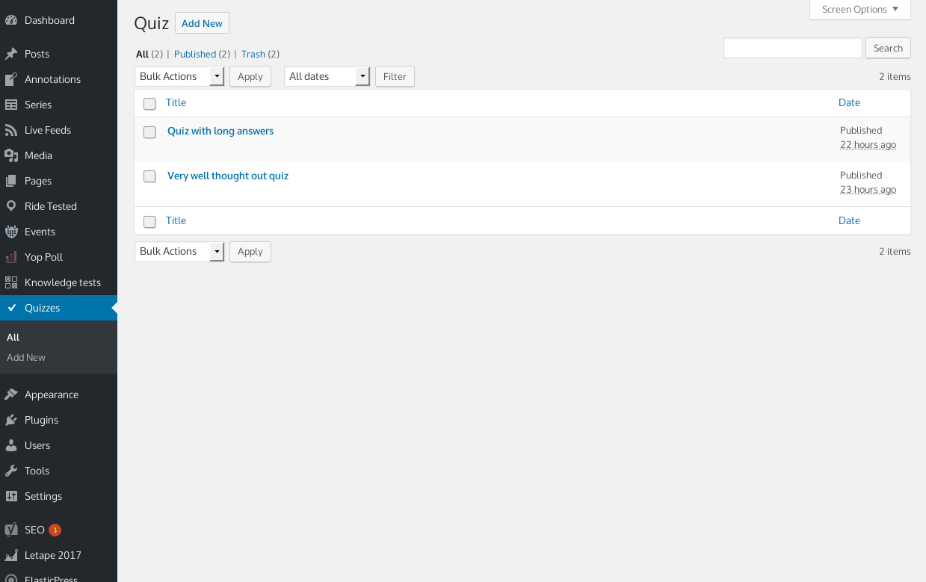The image size is (926, 582).
Task: Click the Appearance paintbrush icon
Action: [11, 394]
